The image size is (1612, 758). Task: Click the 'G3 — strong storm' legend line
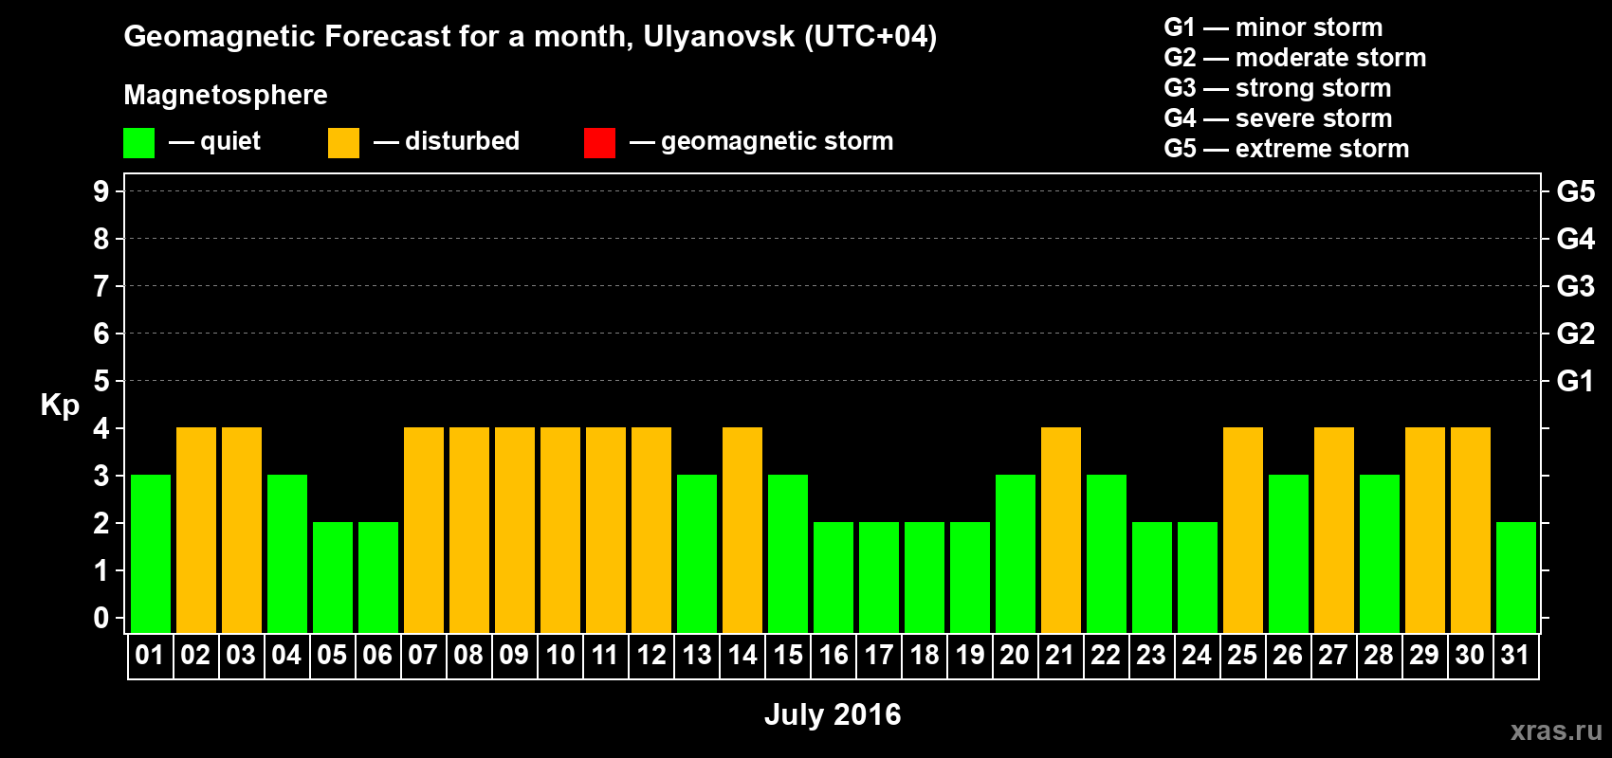[1277, 88]
